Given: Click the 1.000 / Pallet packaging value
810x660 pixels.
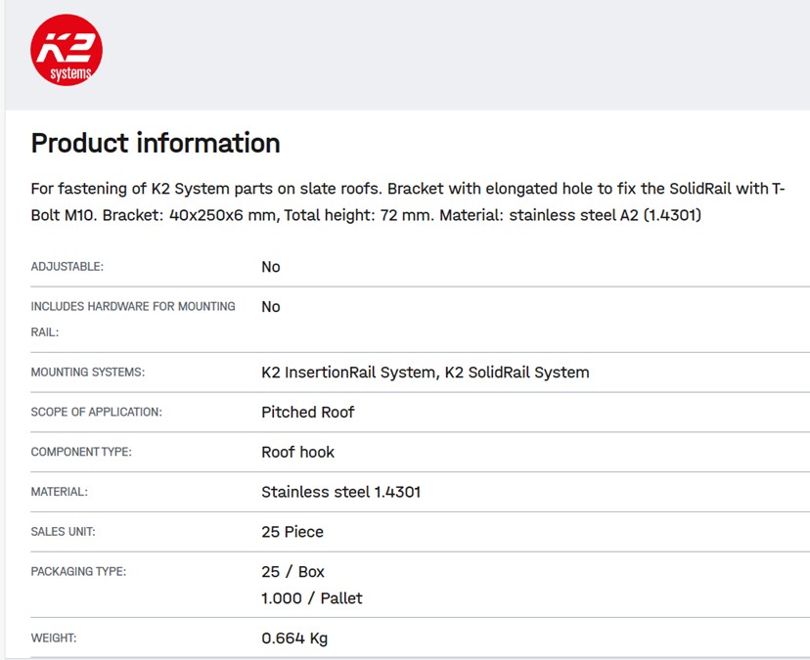Looking at the screenshot, I should click(311, 597).
